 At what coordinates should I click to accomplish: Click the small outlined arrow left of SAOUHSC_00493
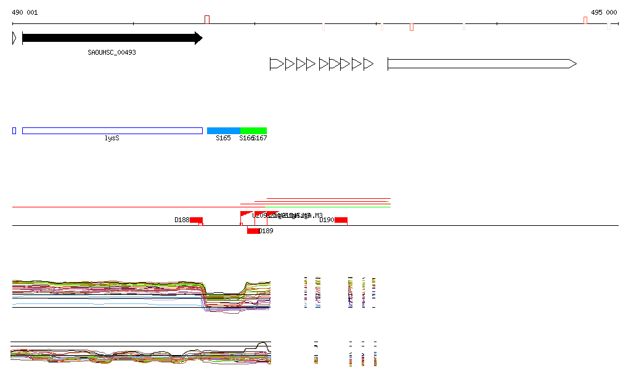15,38
